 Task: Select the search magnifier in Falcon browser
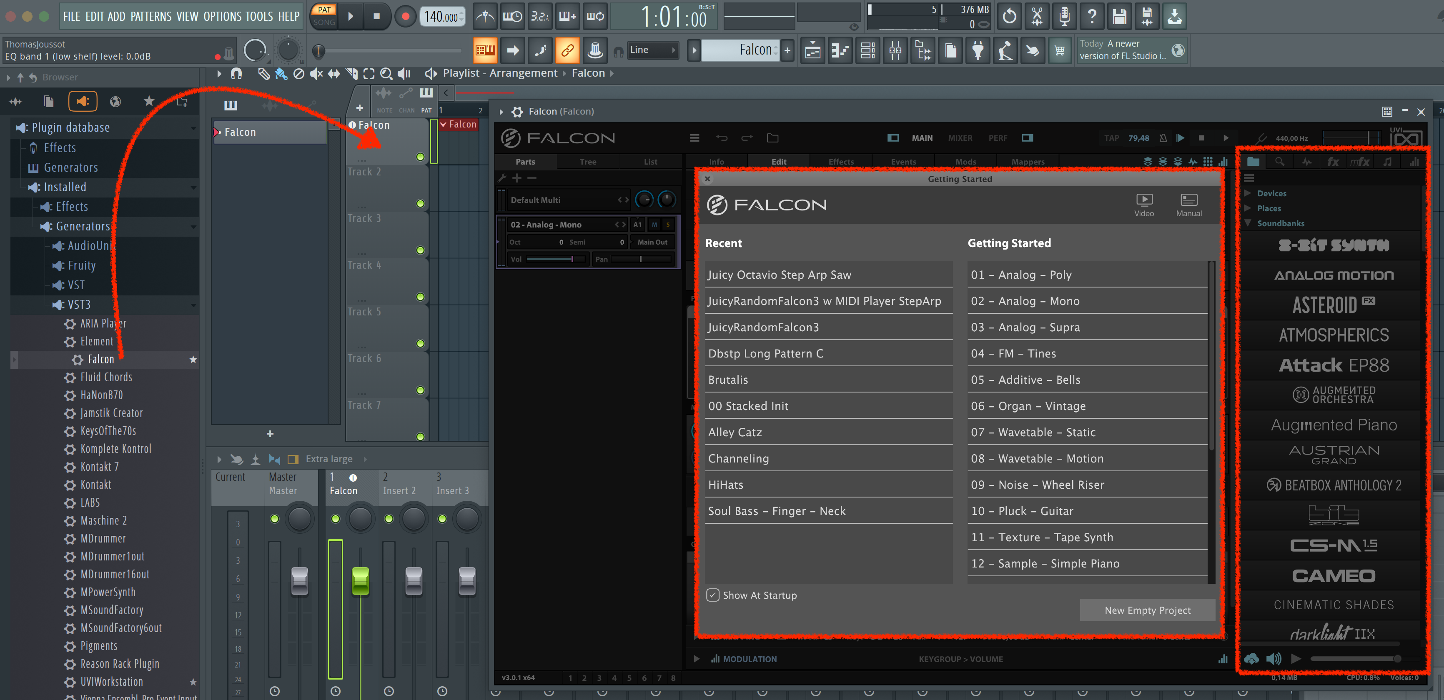click(x=1280, y=162)
